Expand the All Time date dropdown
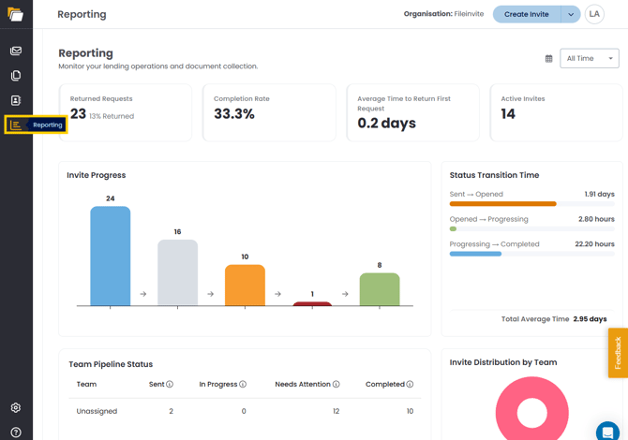 pos(590,58)
